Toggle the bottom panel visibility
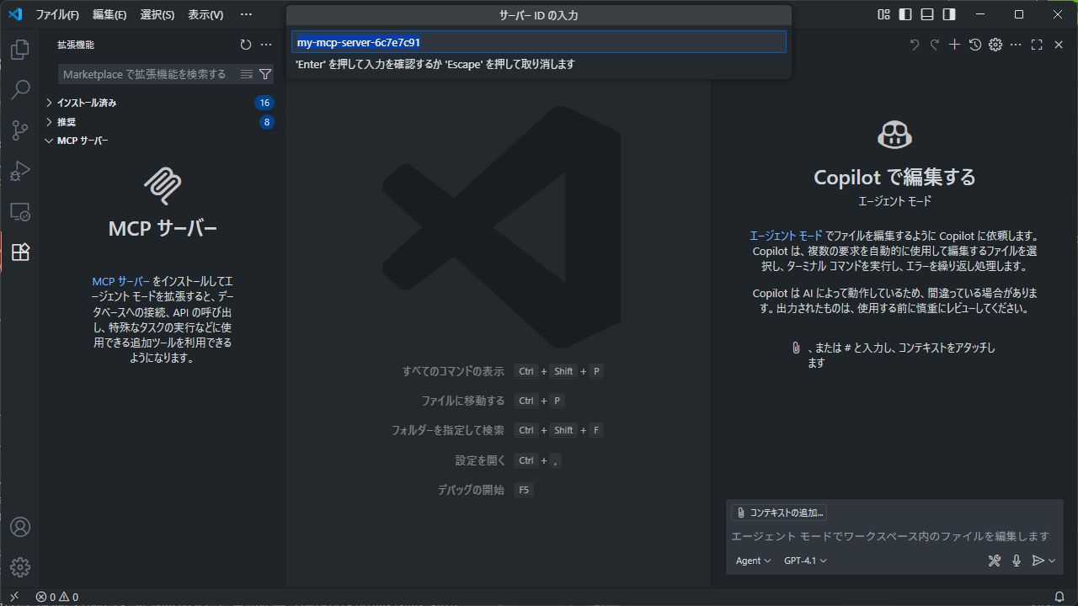1078x606 pixels. pyautogui.click(x=927, y=14)
